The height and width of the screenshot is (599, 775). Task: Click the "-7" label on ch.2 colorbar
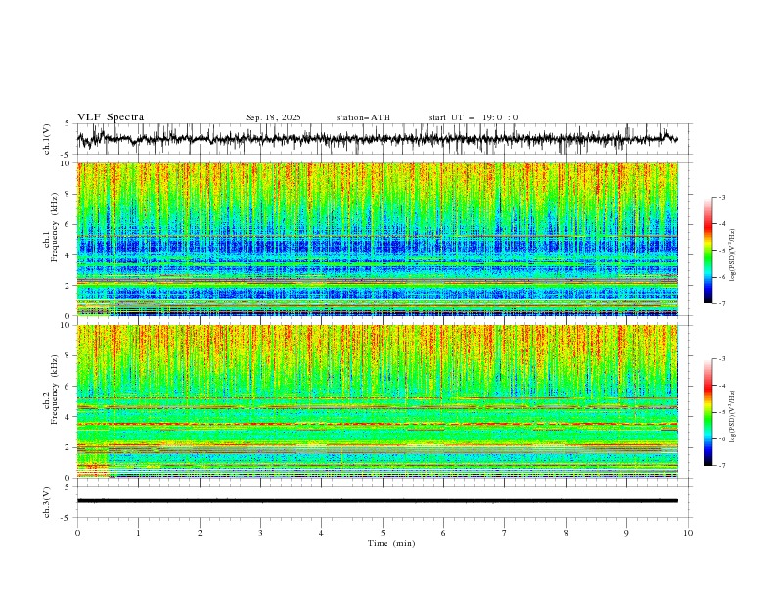tap(722, 466)
